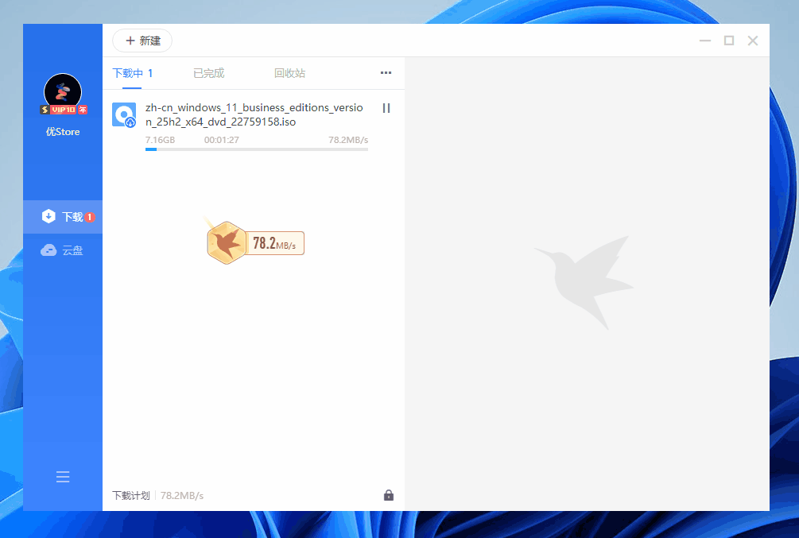This screenshot has height=538, width=799.
Task: Click the 7.16GB file size text
Action: (x=160, y=140)
